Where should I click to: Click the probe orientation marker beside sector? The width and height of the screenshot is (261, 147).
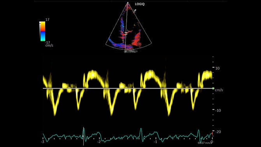pyautogui.click(x=135, y=11)
